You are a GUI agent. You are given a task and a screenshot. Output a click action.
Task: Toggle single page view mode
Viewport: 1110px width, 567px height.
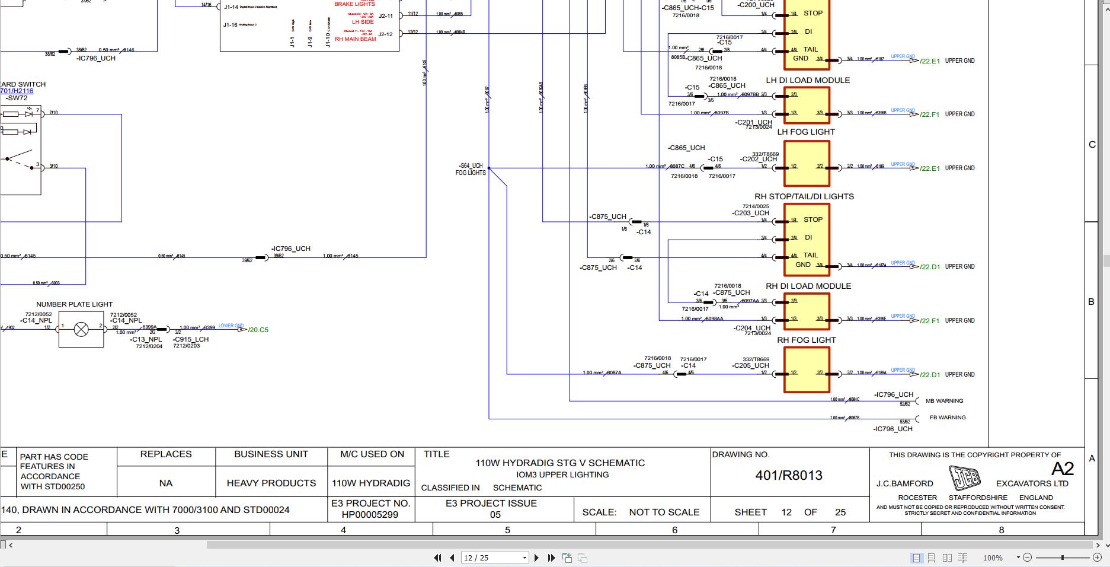click(917, 557)
